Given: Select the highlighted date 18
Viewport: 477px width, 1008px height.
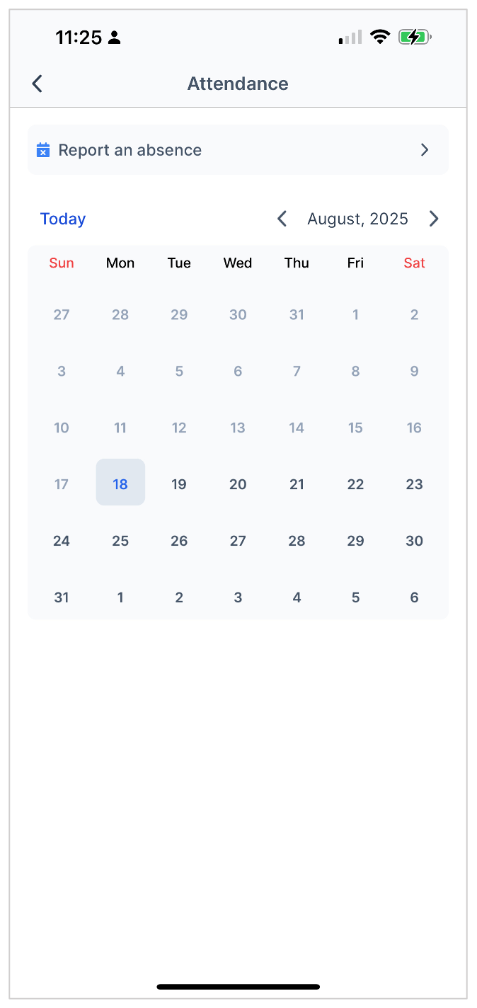Looking at the screenshot, I should point(120,484).
